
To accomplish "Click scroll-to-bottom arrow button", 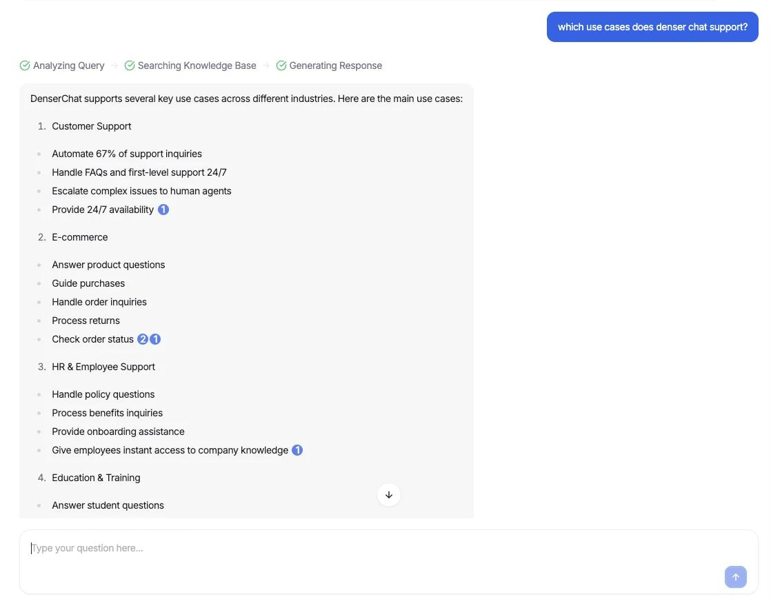I will click(x=388, y=495).
